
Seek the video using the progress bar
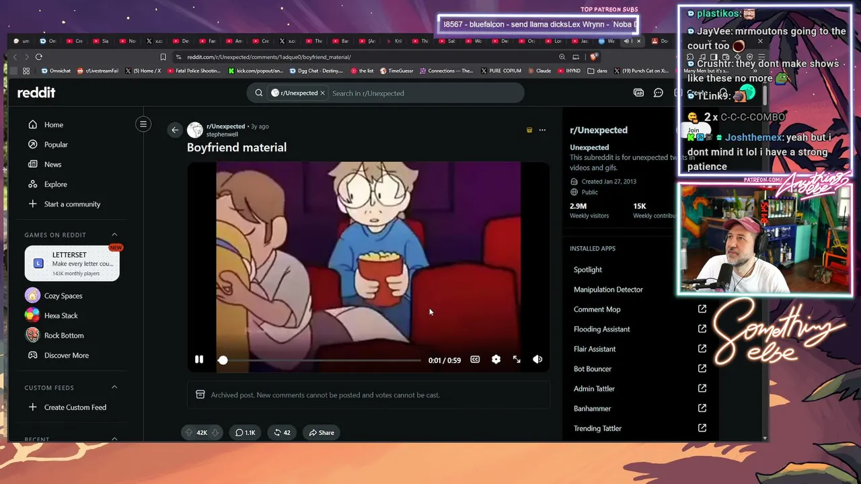point(320,360)
